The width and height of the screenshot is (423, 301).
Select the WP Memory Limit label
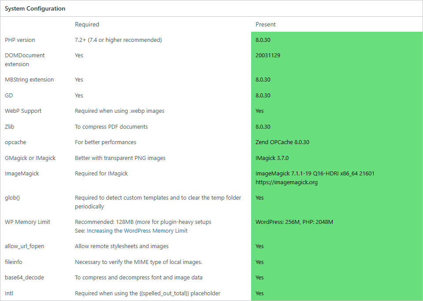tap(27, 222)
